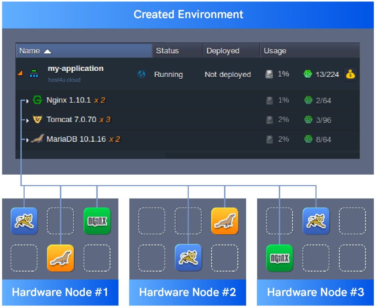This screenshot has width=377, height=308.
Task: Click the x 2 count beside MariaDB
Action: (x=114, y=139)
